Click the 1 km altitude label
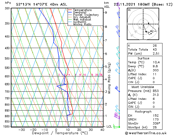 (106, 116)
